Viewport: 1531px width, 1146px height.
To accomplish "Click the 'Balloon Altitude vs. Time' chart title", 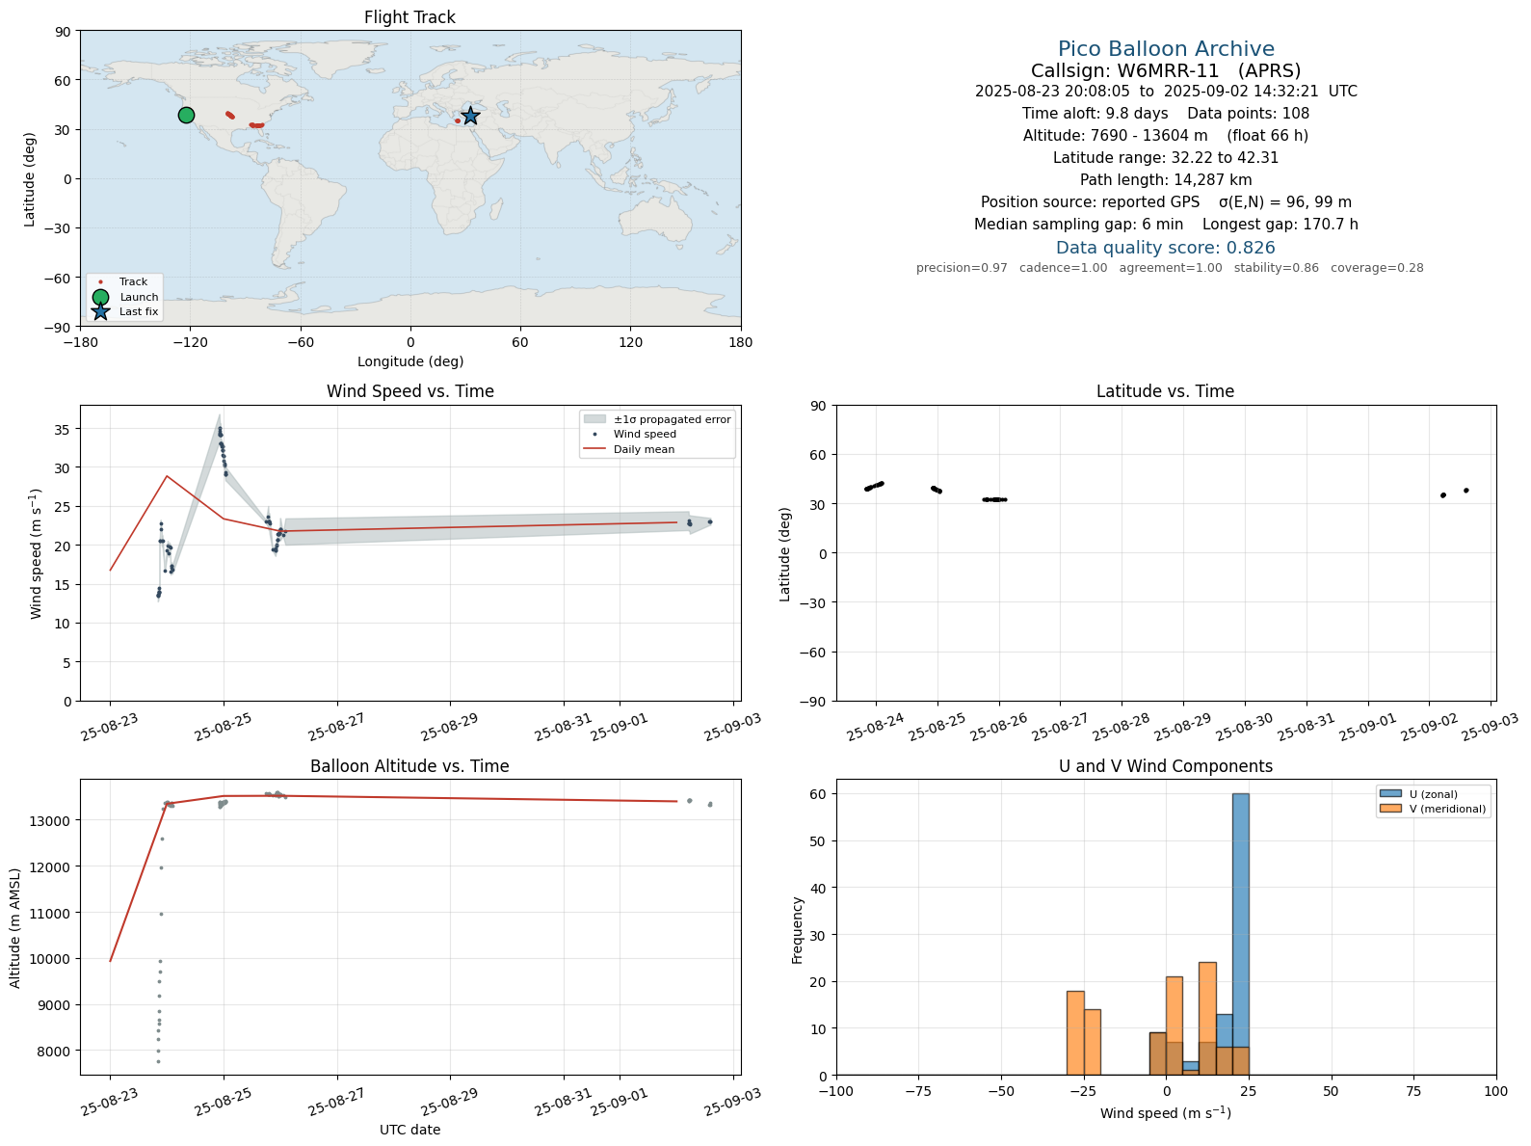I will 410,766.
